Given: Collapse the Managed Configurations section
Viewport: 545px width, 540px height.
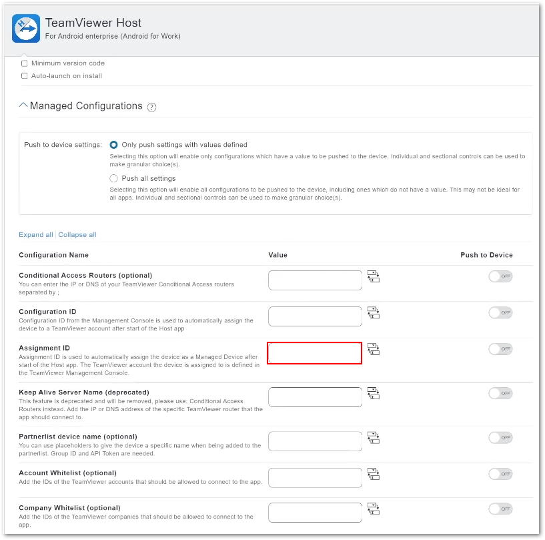Looking at the screenshot, I should pyautogui.click(x=23, y=105).
